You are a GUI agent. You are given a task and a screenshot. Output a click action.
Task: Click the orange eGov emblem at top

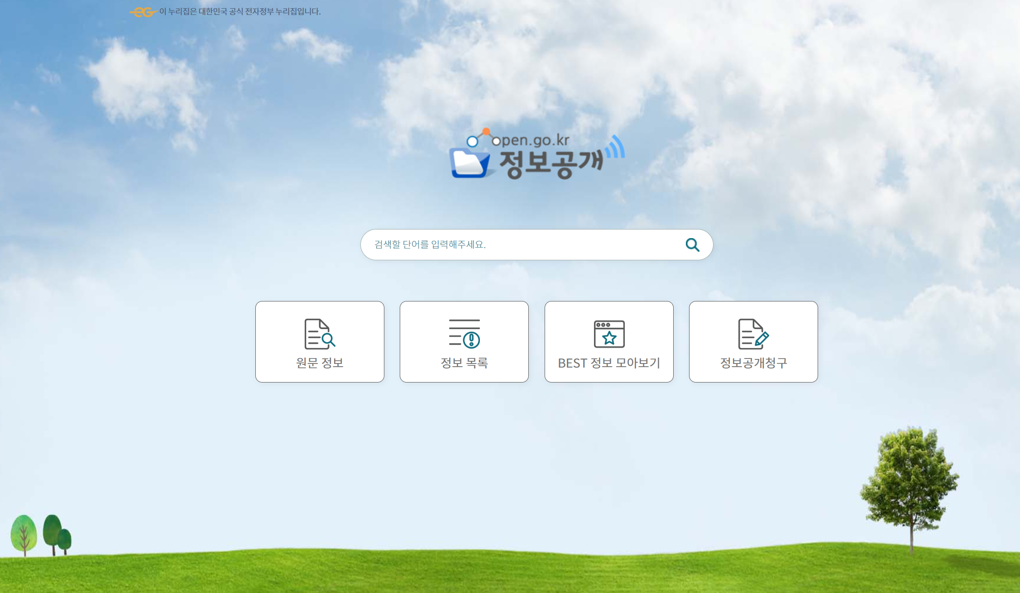(143, 12)
